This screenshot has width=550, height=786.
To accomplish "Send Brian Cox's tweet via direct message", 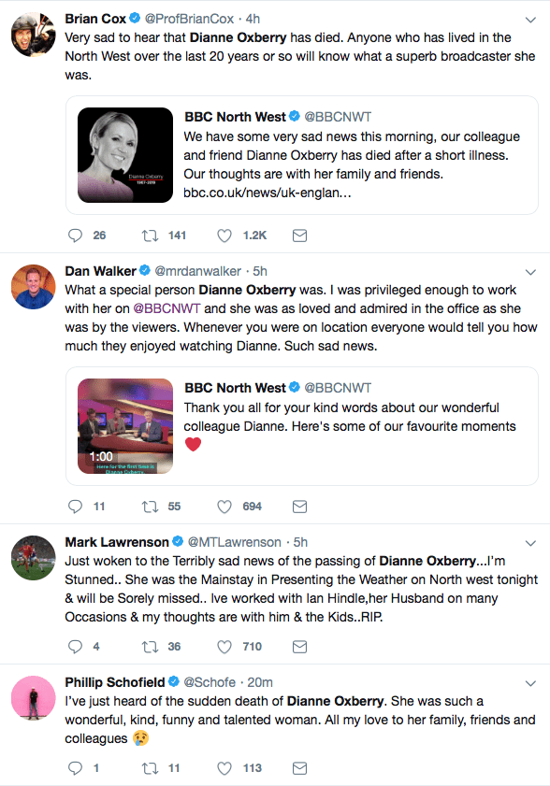I will (299, 236).
